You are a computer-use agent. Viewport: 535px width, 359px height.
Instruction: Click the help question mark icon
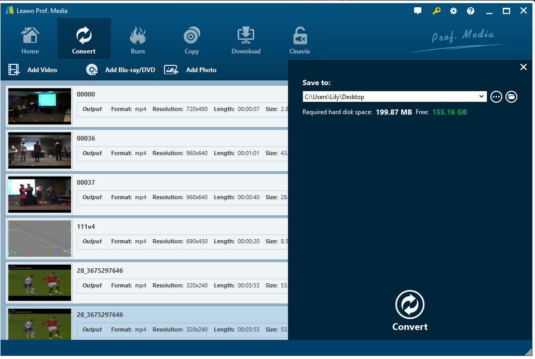pyautogui.click(x=470, y=10)
